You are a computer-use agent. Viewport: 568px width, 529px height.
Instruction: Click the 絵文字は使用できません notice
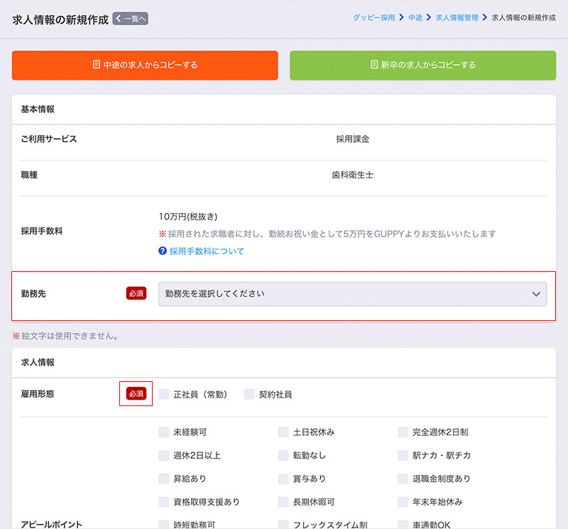(x=65, y=337)
